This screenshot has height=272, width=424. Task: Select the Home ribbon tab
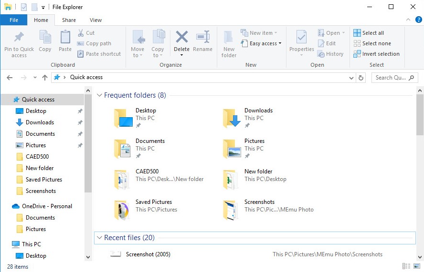click(x=41, y=20)
